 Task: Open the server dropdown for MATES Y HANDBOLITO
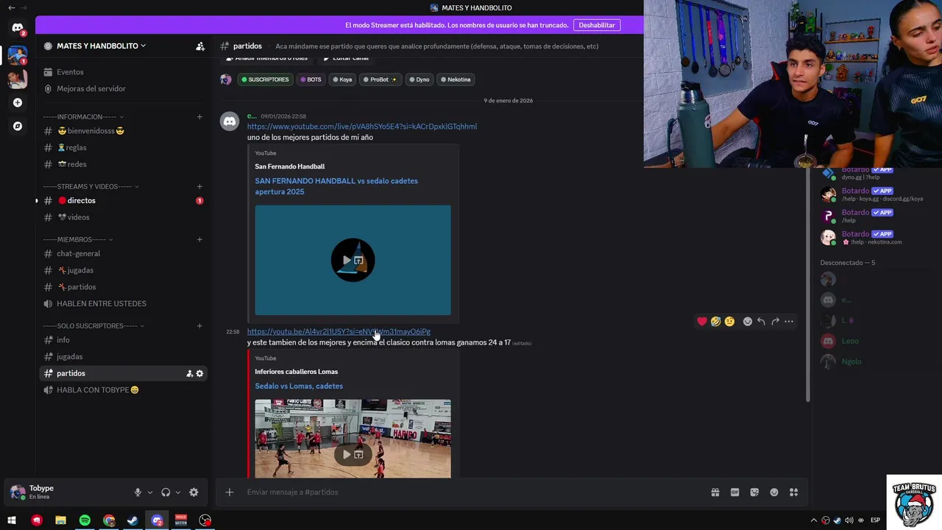click(x=102, y=46)
